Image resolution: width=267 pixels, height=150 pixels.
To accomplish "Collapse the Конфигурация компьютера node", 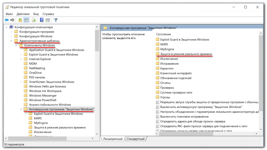I will click(x=7, y=27).
